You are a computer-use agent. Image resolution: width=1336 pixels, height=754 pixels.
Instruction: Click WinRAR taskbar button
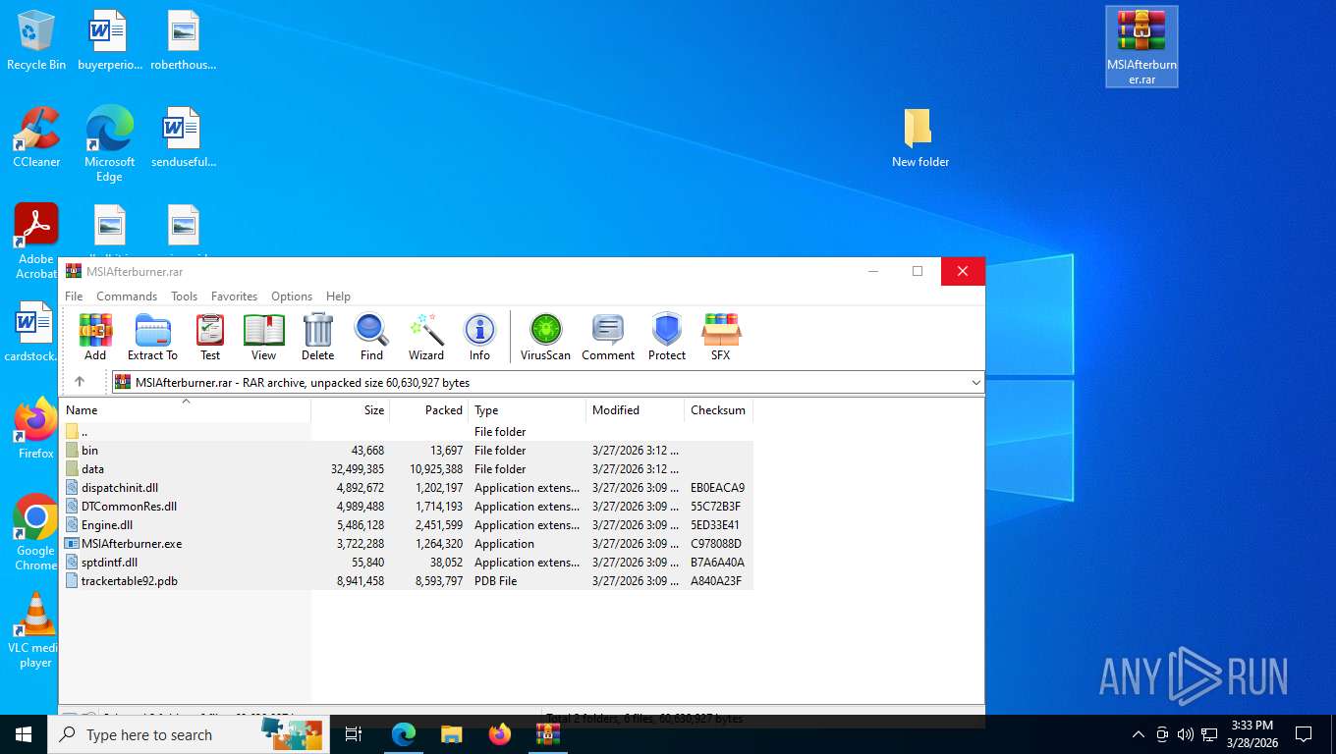[x=547, y=734]
